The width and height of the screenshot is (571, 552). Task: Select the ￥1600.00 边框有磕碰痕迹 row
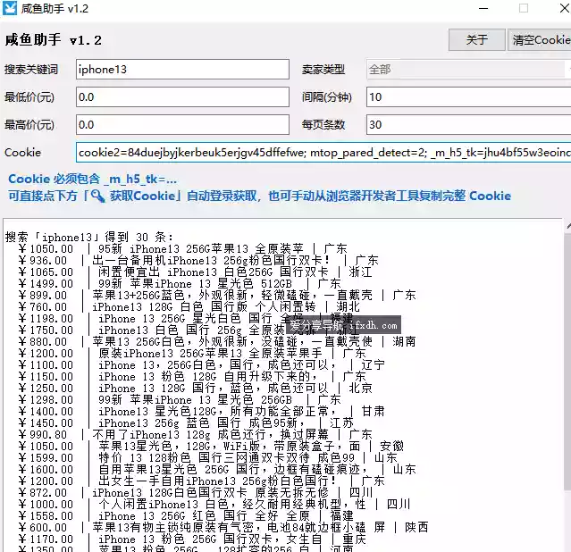coord(217,469)
